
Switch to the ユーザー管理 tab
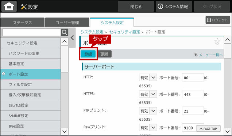tap(67, 23)
